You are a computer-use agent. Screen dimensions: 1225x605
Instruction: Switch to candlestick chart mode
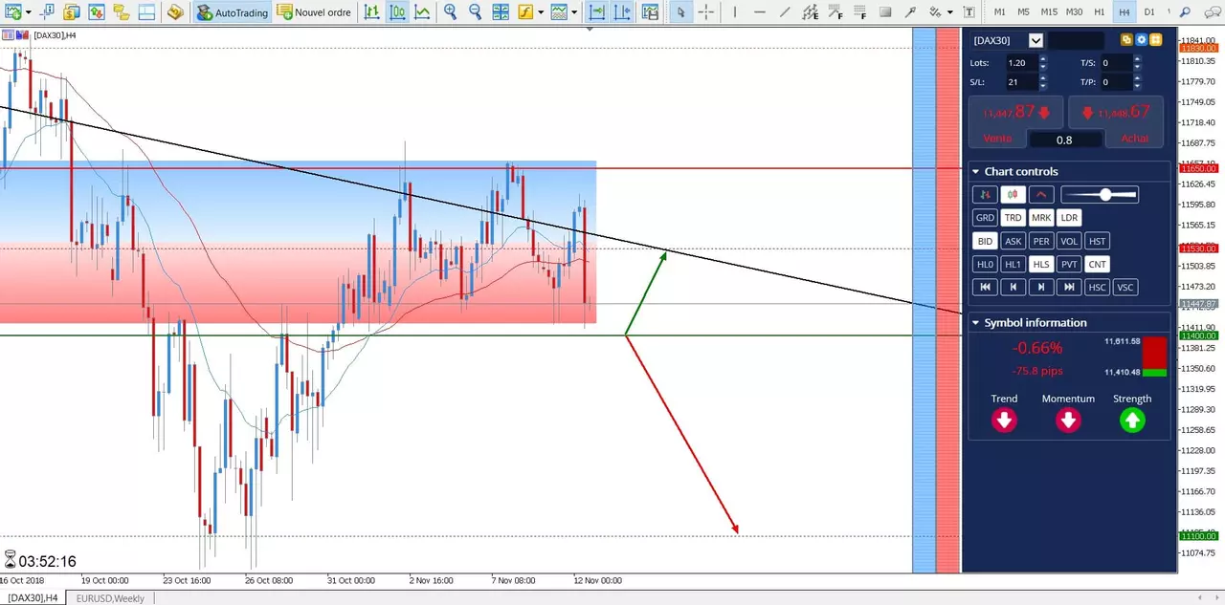click(x=396, y=12)
